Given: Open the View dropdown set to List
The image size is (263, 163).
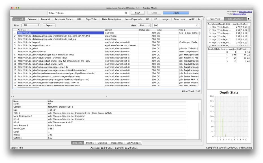Looking at the screenshot, I should (x=144, y=25).
